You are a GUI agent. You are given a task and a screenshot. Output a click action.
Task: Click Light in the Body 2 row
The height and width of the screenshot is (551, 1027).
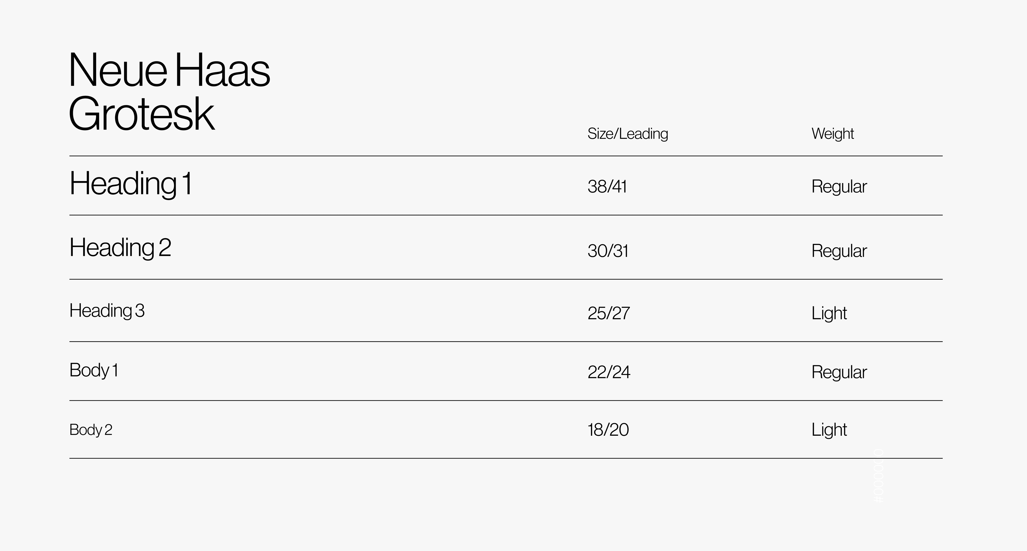(829, 430)
